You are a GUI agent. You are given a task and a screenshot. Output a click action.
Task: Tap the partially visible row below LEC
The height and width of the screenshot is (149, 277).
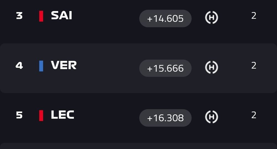pyautogui.click(x=138, y=146)
